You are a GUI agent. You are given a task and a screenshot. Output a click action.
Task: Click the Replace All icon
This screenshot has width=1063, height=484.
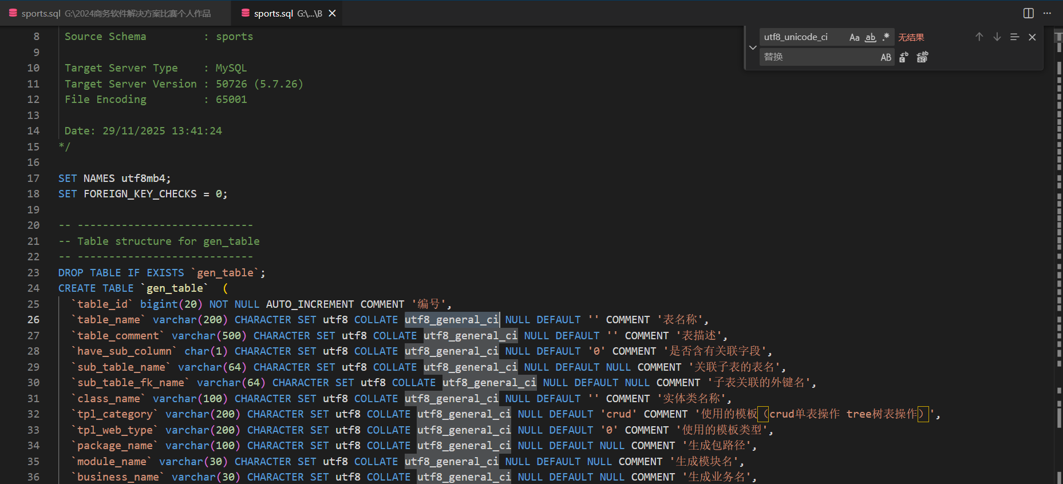(922, 57)
